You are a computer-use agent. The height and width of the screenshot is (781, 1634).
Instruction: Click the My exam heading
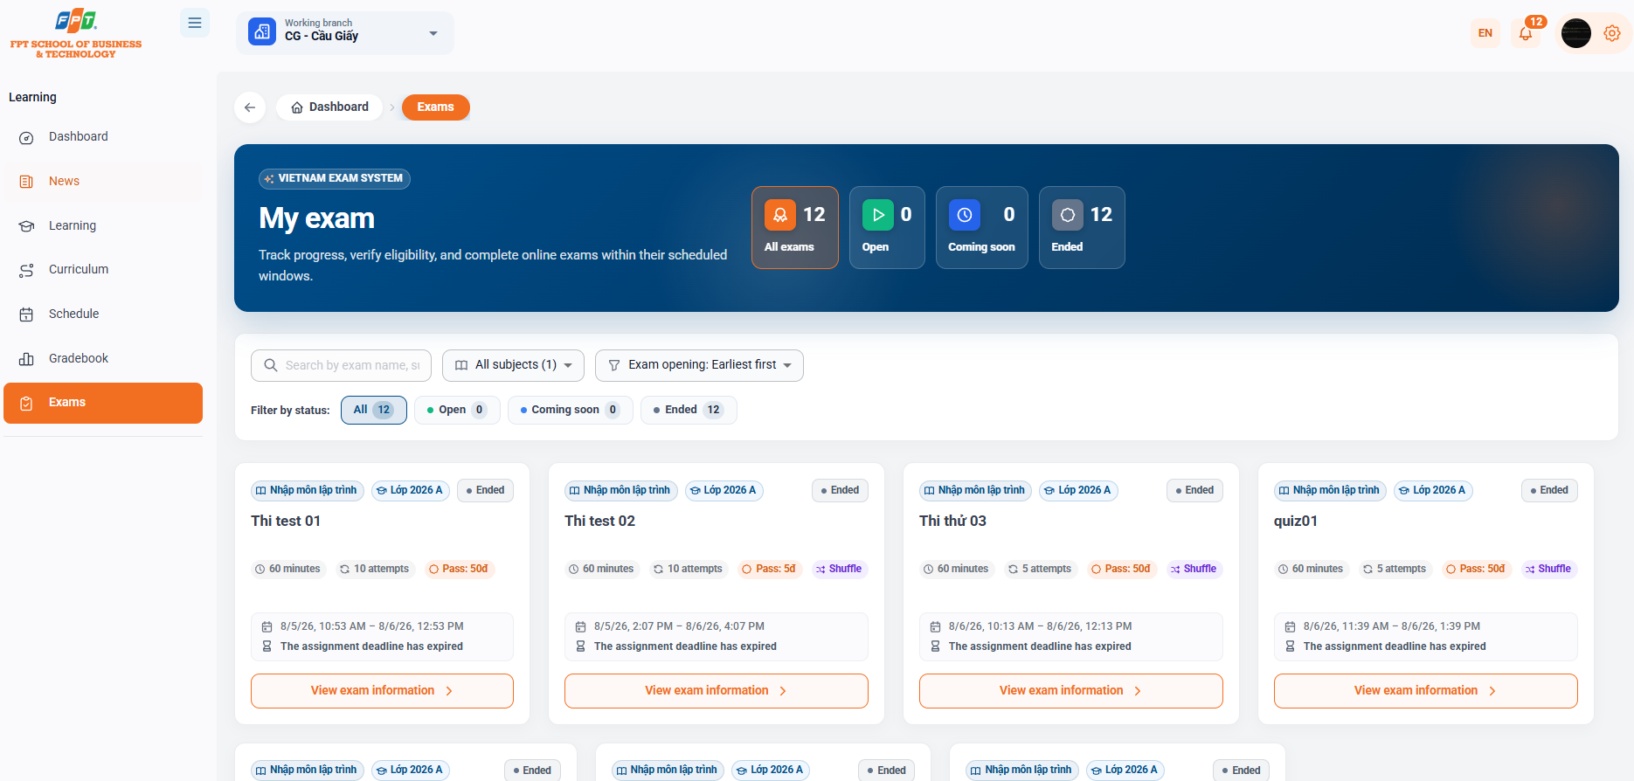pos(316,218)
